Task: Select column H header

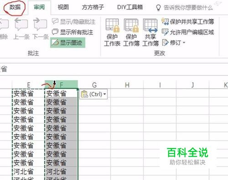Action: click(x=127, y=85)
